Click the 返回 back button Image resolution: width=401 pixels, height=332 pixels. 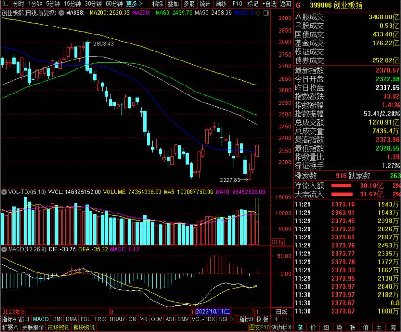click(x=285, y=4)
